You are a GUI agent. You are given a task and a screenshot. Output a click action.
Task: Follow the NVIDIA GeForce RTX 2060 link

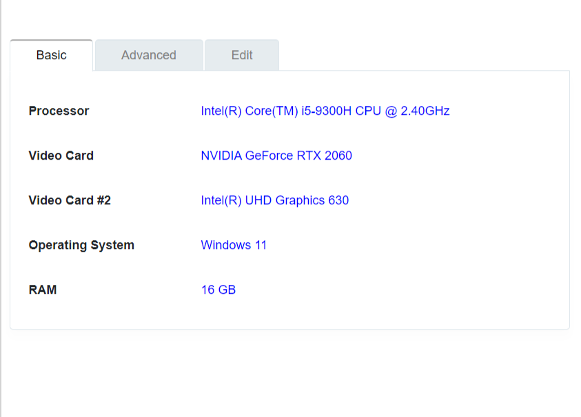(276, 156)
